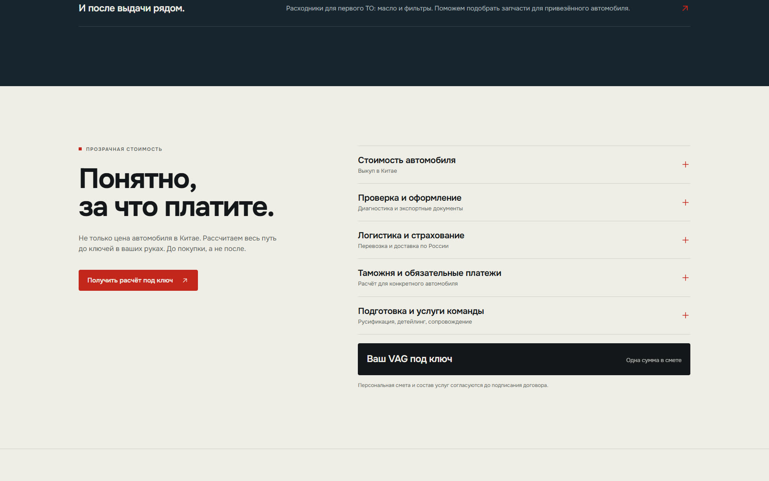
Task: Expand the "Логистика и страхование" plus icon
Action: (x=686, y=240)
